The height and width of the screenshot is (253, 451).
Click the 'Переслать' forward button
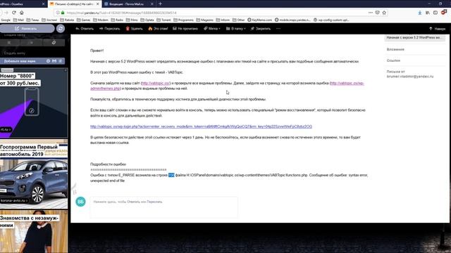point(110,29)
